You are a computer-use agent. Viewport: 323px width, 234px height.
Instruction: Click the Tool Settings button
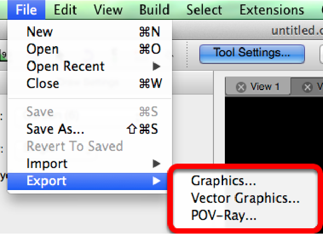point(252,53)
